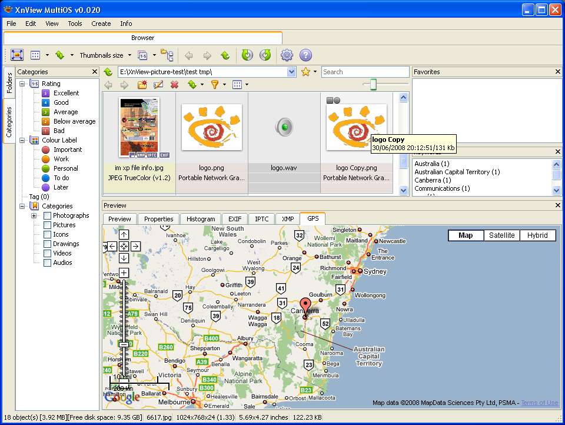565x425 pixels.
Task: Check the Audios category checkbox
Action: click(47, 263)
